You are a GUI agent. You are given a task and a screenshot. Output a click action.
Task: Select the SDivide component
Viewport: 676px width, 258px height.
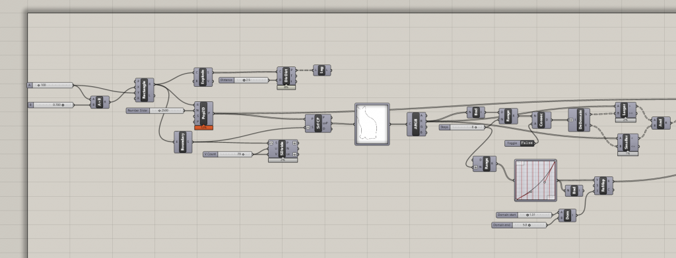[x=283, y=149]
